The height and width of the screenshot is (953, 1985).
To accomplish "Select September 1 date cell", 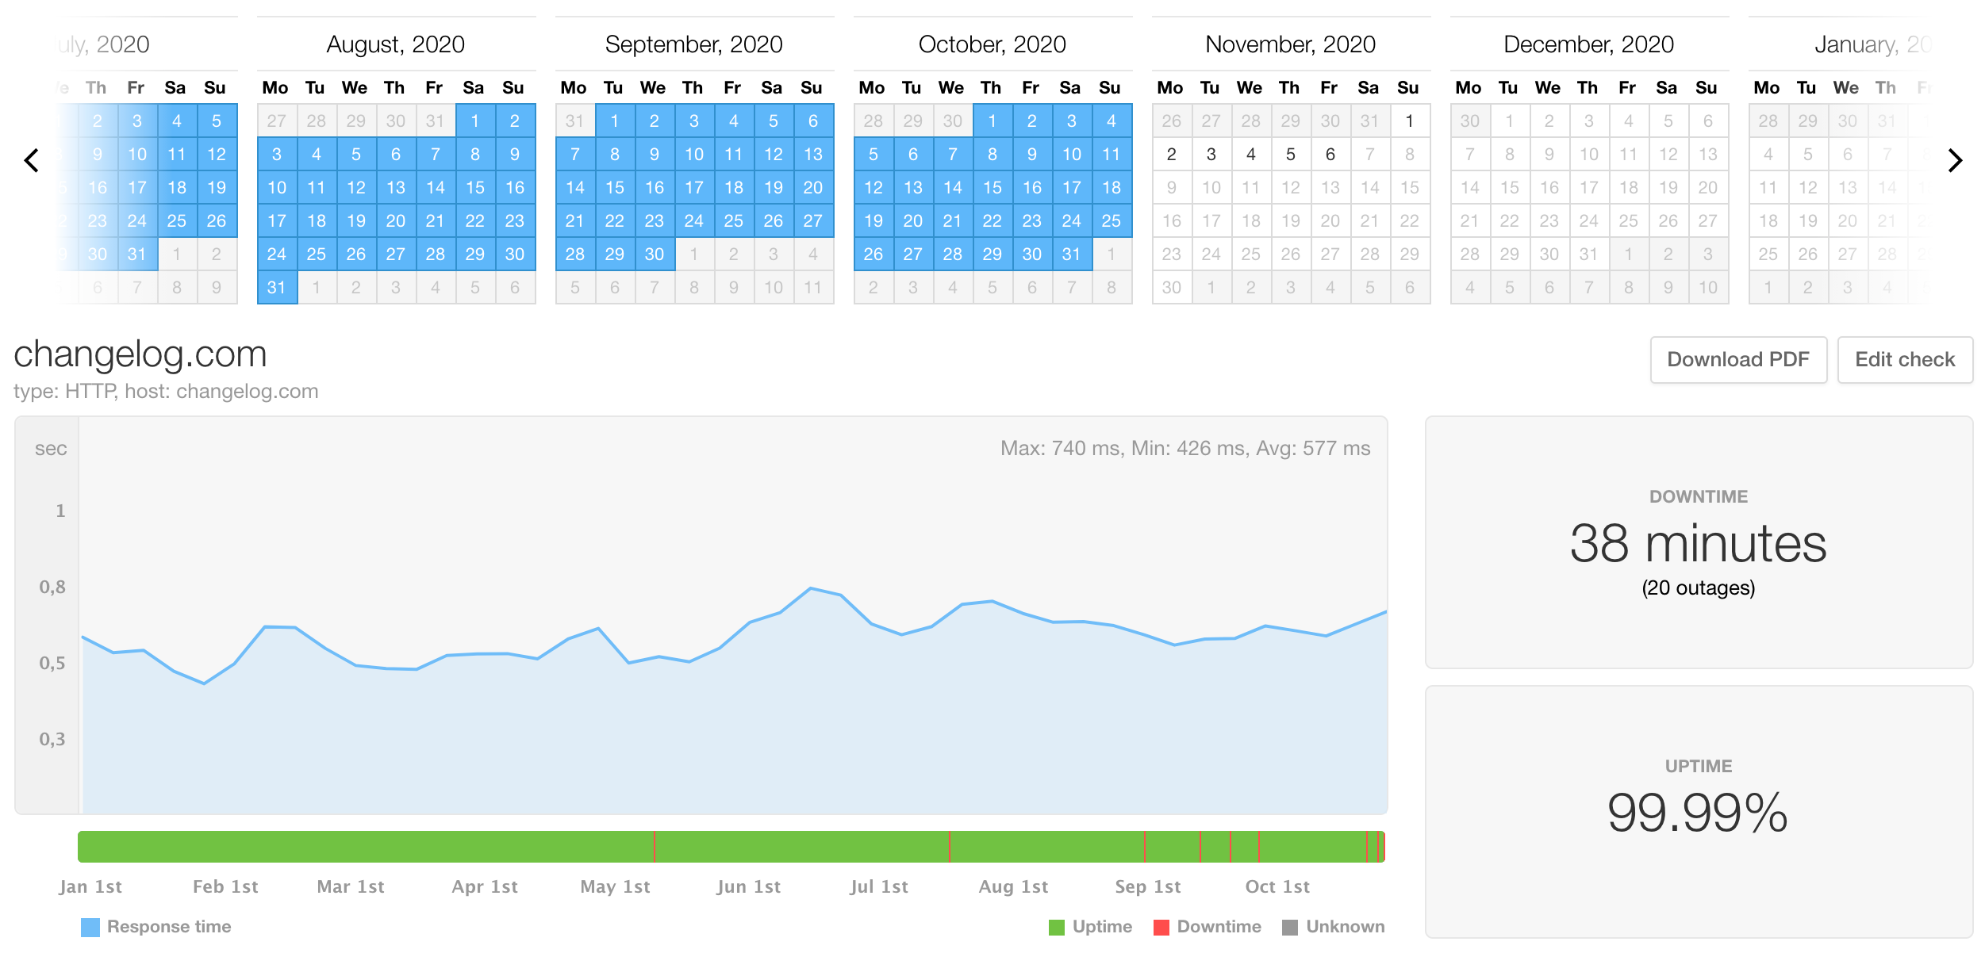I will tap(615, 121).
